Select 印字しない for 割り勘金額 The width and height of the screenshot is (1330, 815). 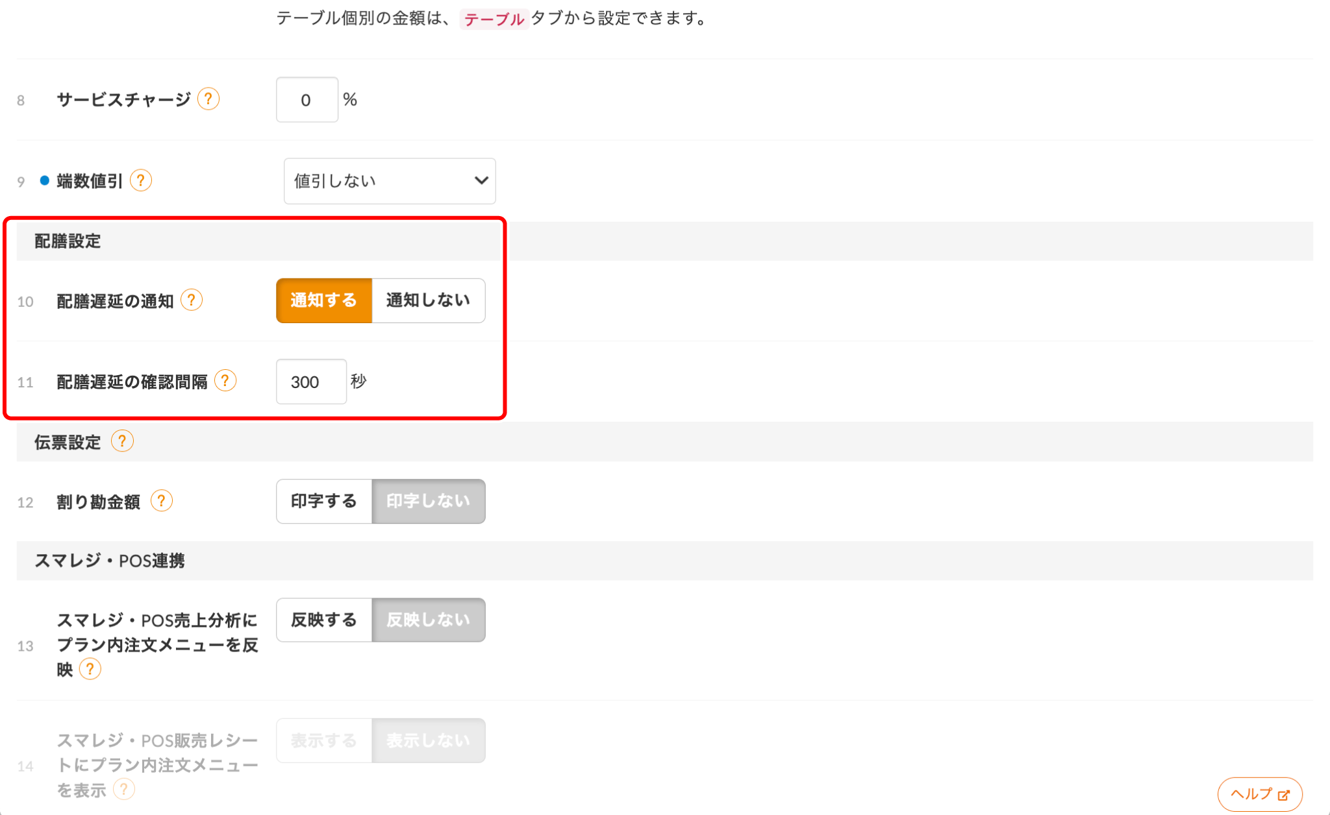428,501
